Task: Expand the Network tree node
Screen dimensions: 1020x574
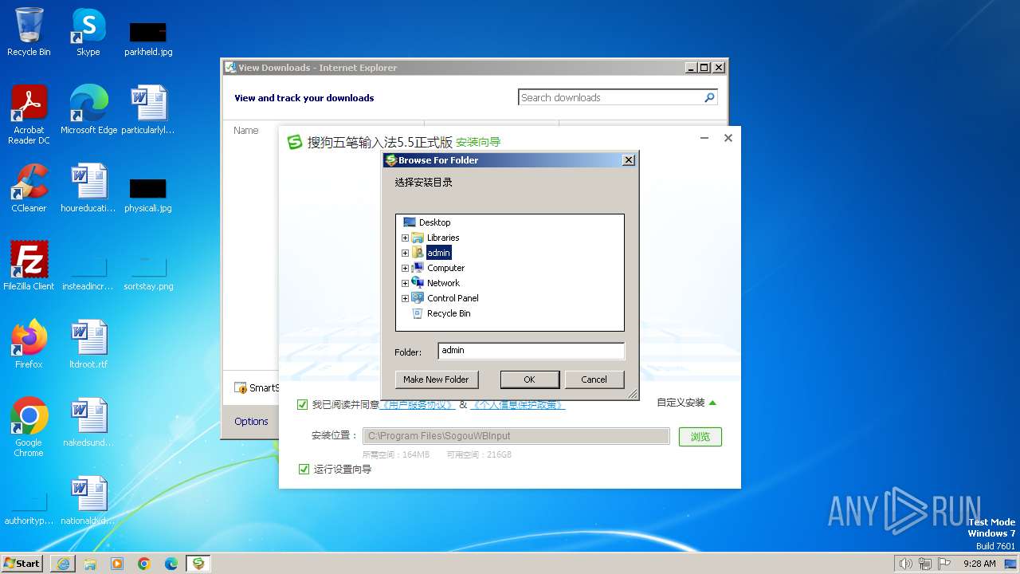Action: click(x=405, y=283)
